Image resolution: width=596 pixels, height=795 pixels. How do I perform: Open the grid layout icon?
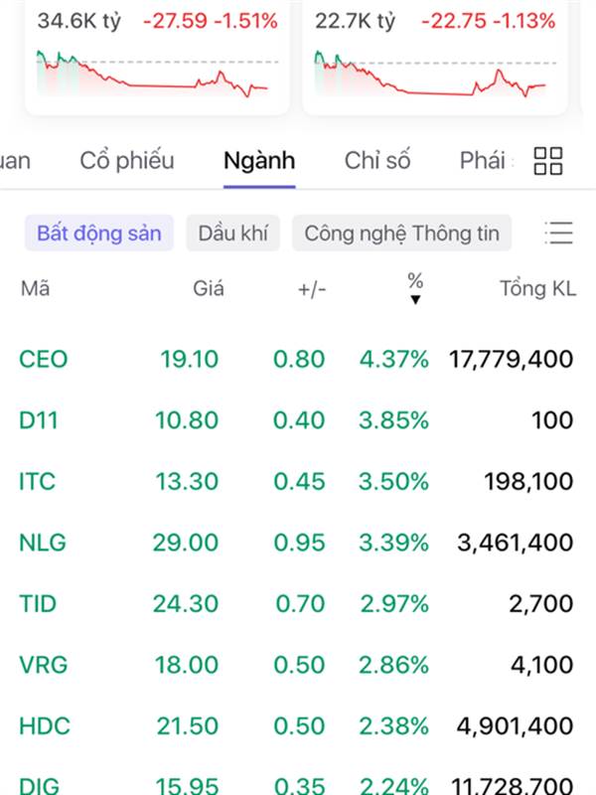pyautogui.click(x=548, y=161)
